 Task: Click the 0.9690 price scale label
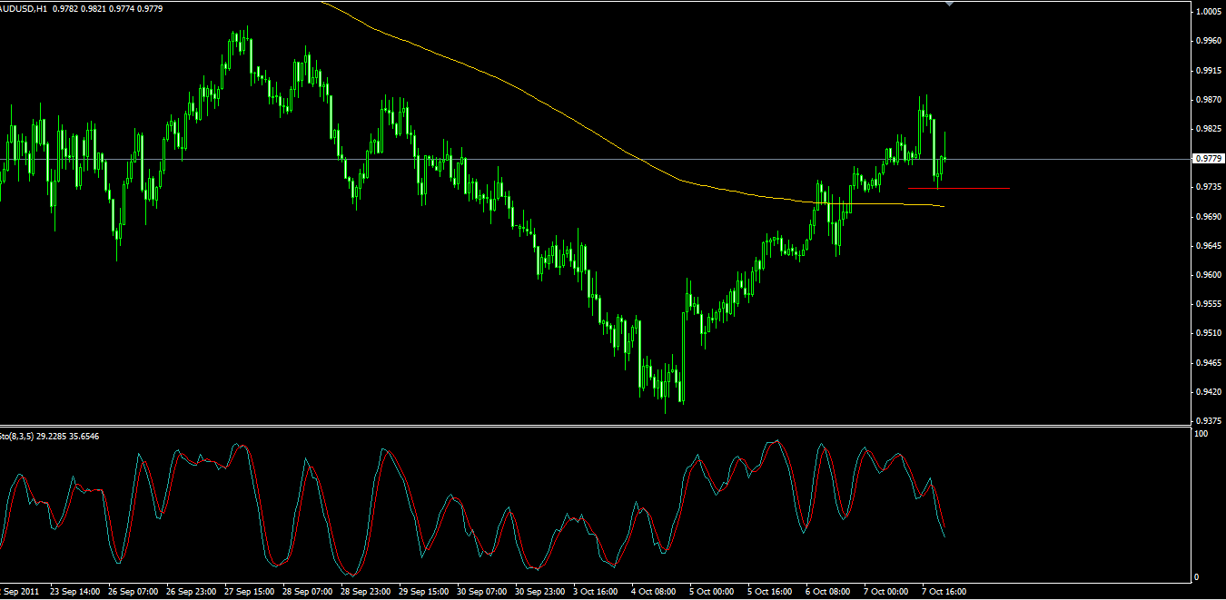point(1210,216)
